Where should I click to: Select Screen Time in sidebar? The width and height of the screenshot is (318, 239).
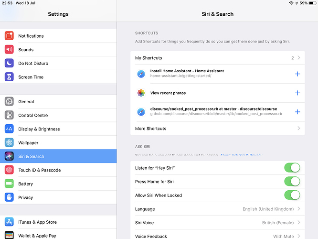point(58,77)
